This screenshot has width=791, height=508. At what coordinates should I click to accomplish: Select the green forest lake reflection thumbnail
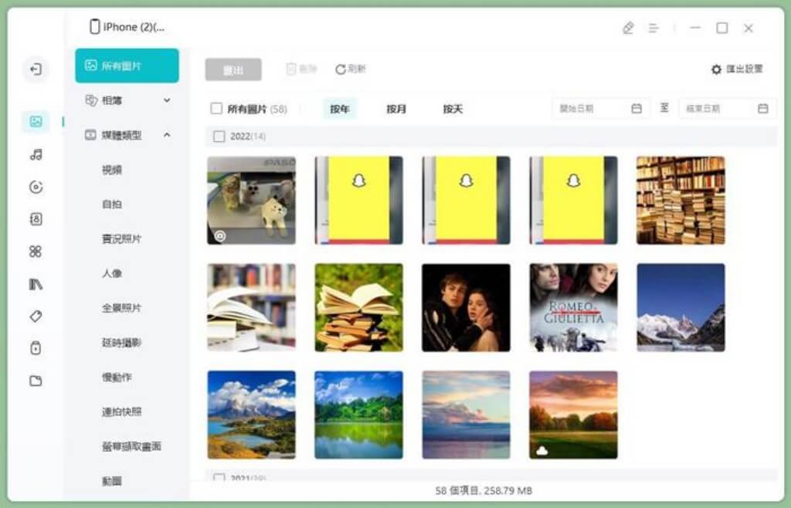(359, 415)
